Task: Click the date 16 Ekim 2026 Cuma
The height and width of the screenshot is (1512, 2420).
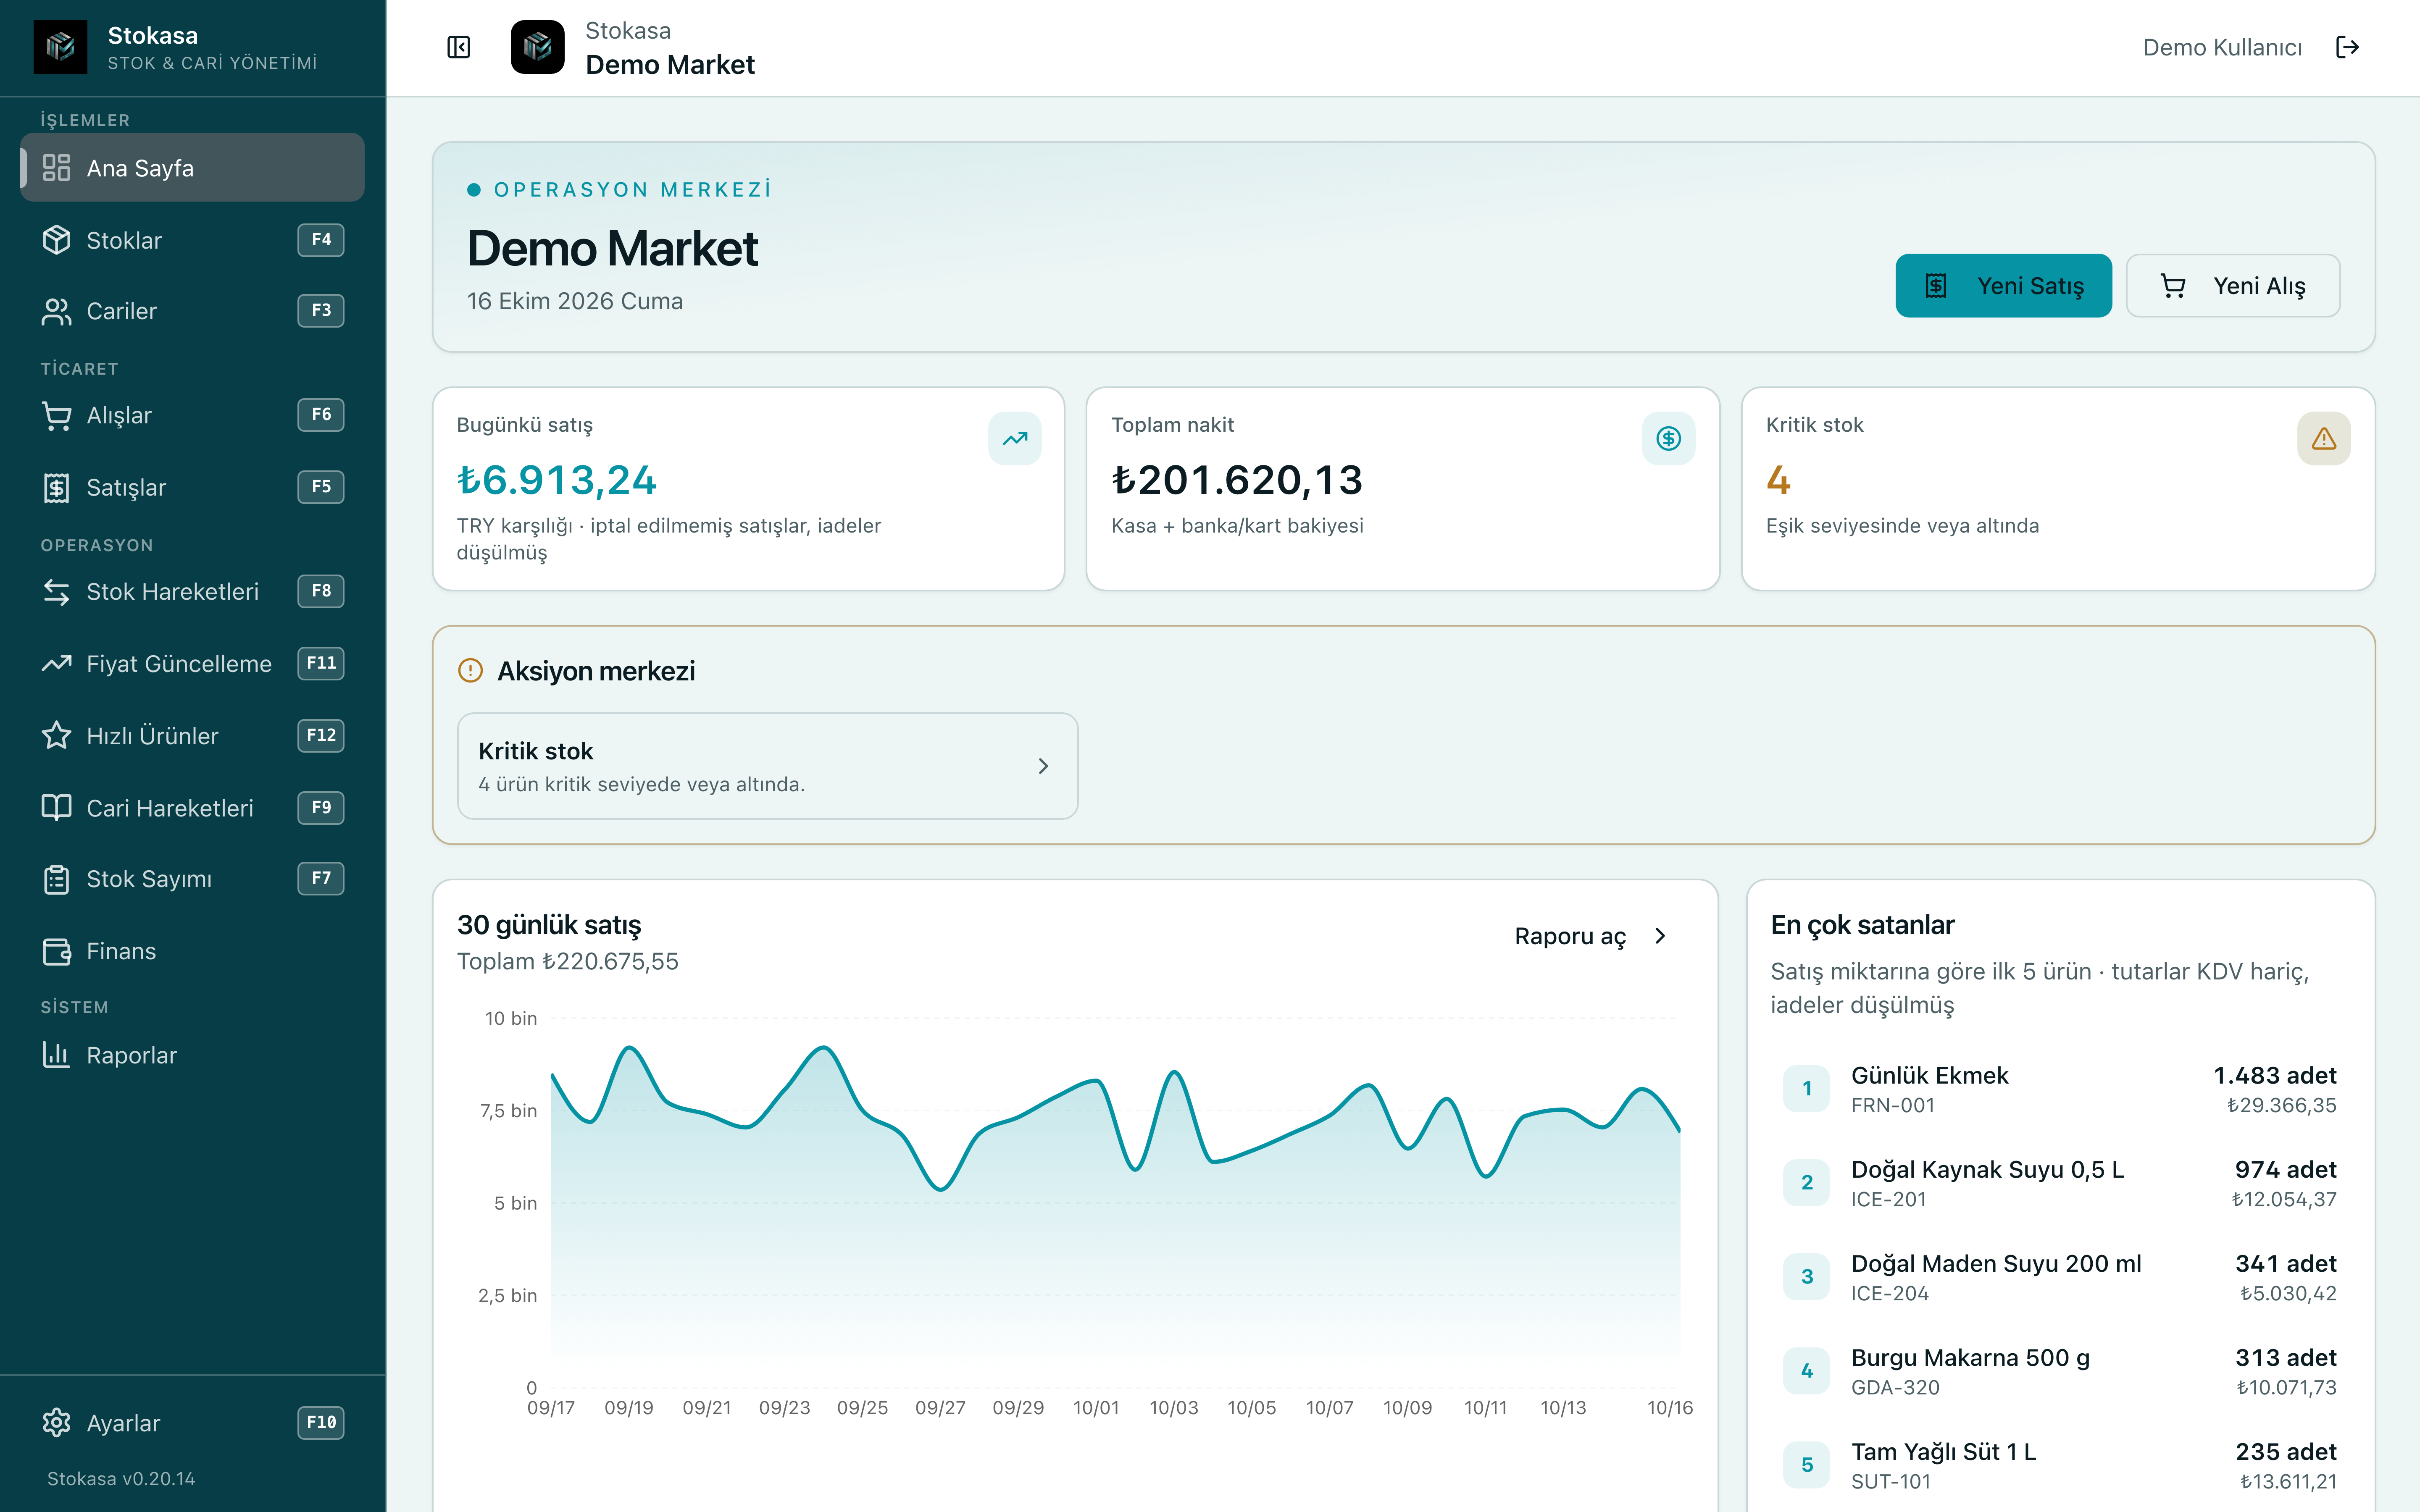Action: point(575,301)
